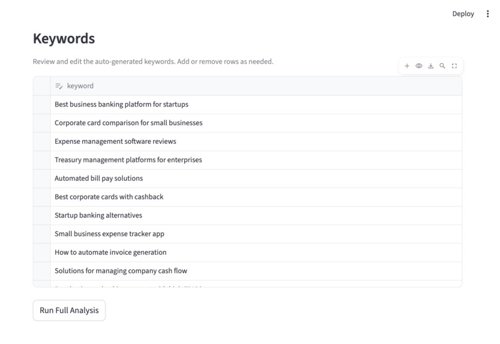Select row handle beside 'Best corporate cards' row
The image size is (500, 344).
tap(42, 197)
